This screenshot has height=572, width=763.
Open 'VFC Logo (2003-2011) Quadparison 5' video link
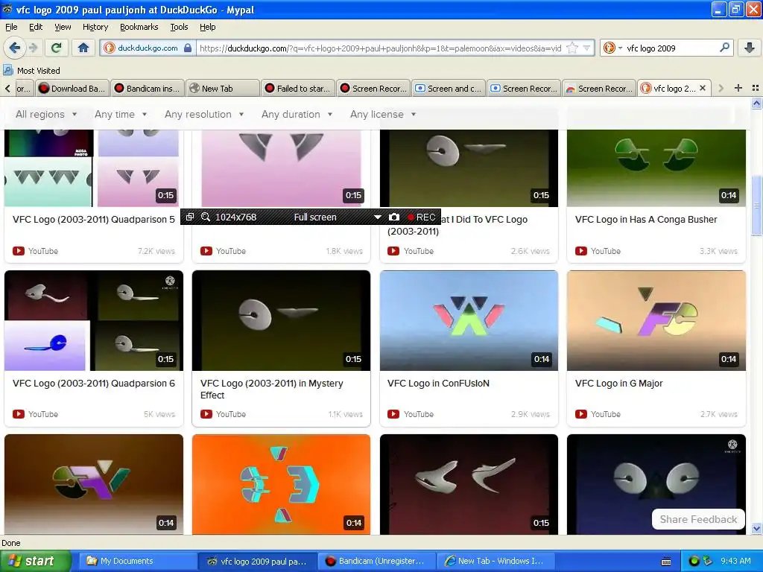coord(93,220)
